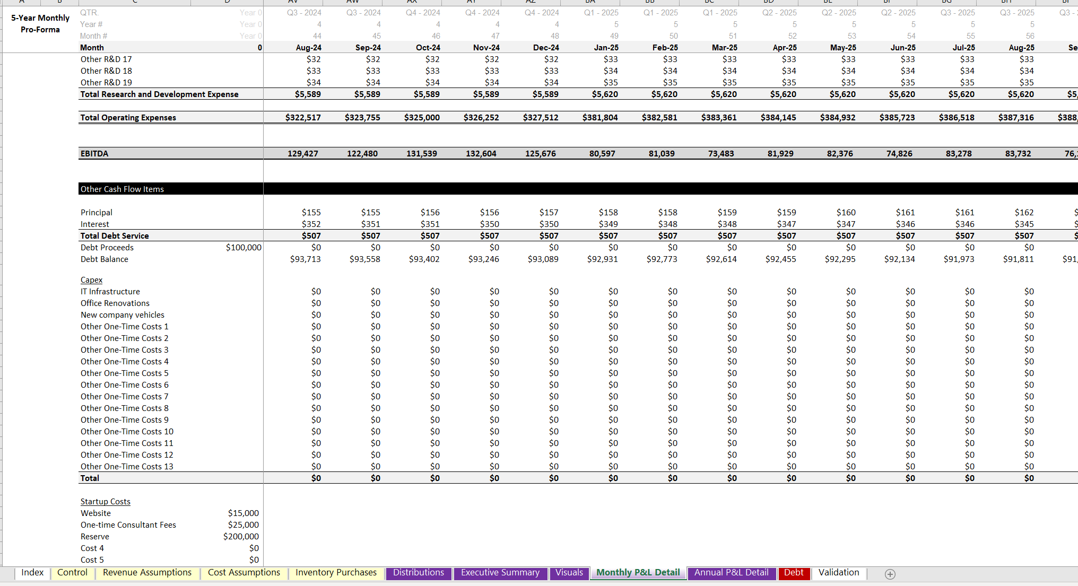Click EBITDA value 83,732 for Aug-25
1078x586 pixels.
pyautogui.click(x=1018, y=154)
